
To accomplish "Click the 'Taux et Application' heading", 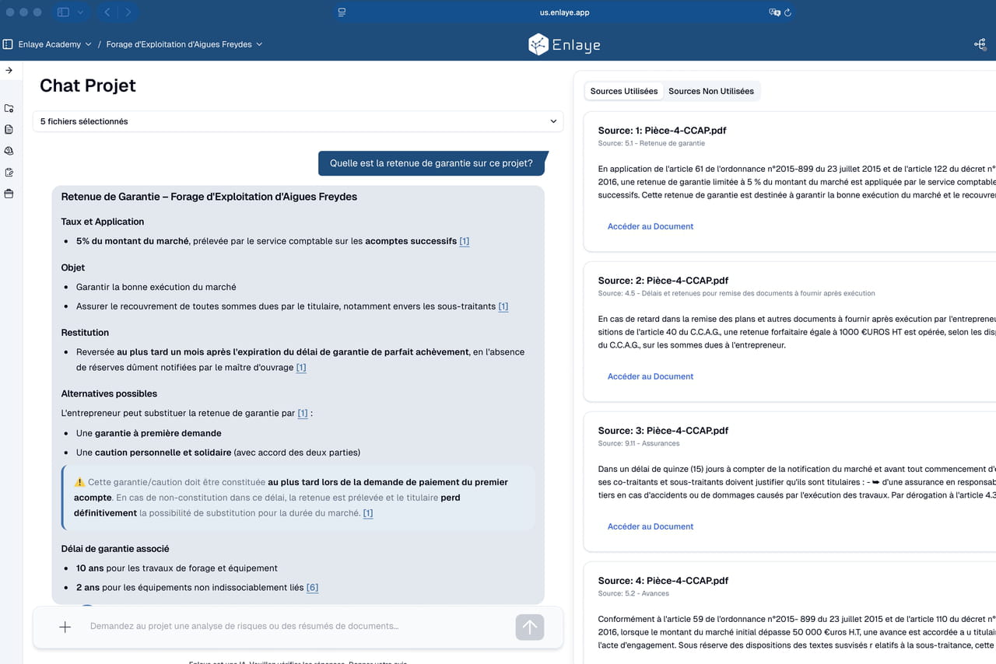I will coord(103,222).
